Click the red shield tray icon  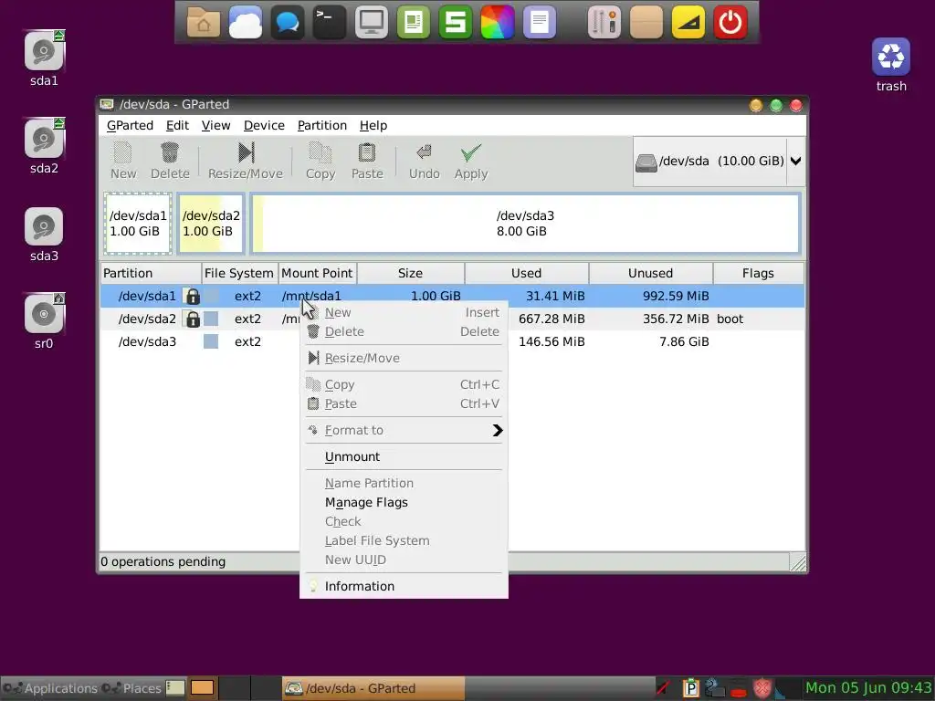pos(762,688)
